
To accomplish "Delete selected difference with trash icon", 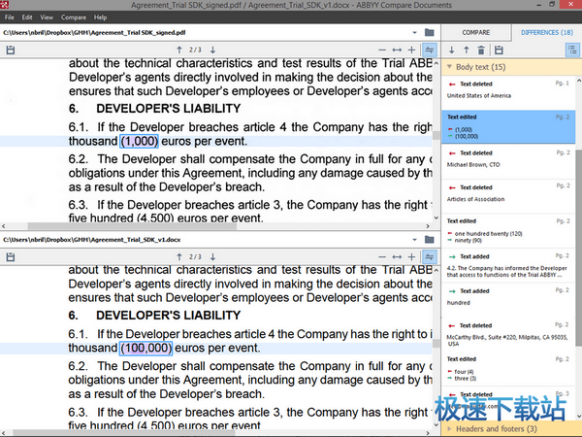I will (481, 50).
